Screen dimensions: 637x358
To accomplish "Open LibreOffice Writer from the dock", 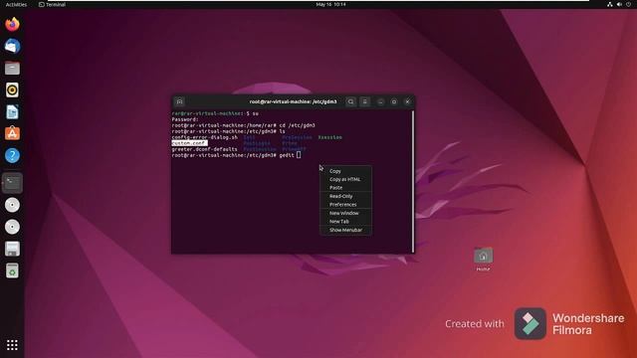I will (x=12, y=112).
